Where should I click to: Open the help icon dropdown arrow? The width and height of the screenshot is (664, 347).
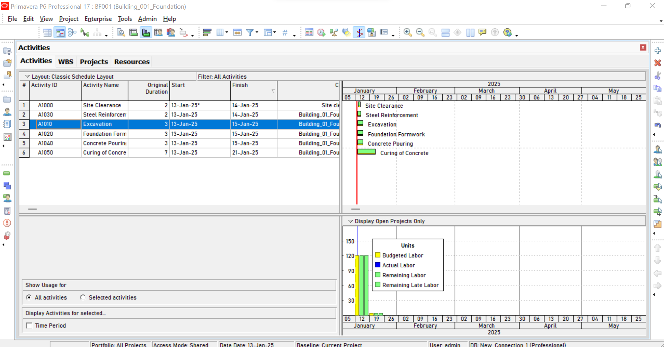517,35
